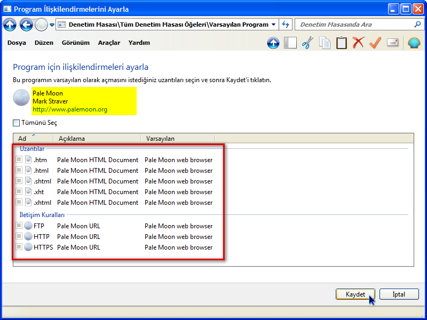Click the .xhtml file type icon
The height and width of the screenshot is (320, 427).
coord(28,202)
